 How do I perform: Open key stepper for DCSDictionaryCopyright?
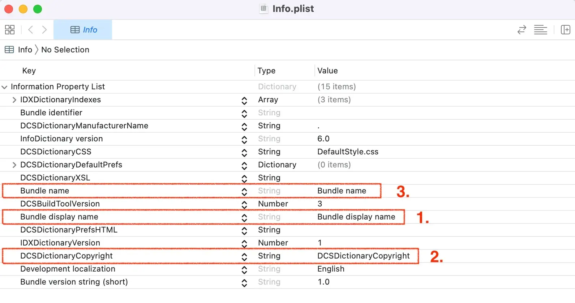(244, 257)
